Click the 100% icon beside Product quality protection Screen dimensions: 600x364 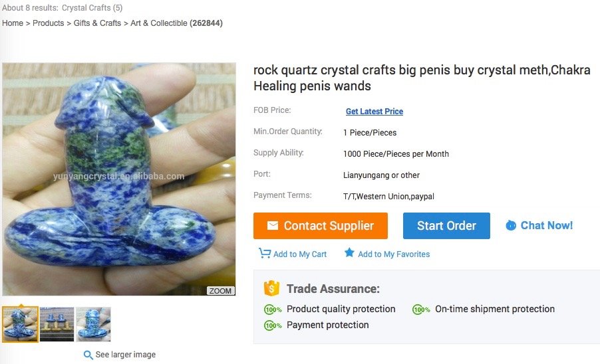[273, 310]
